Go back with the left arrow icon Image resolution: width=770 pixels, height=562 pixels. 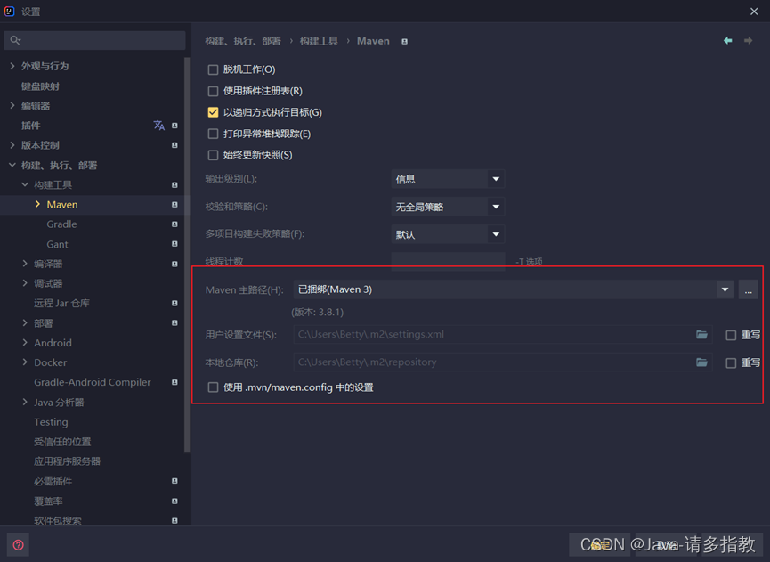728,40
